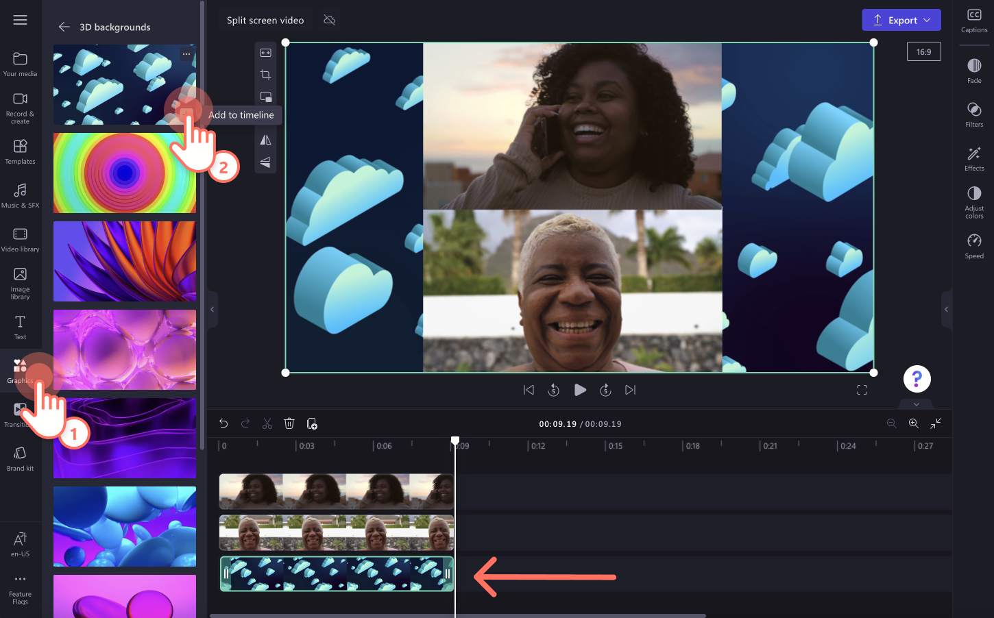Open the Filters panel
Viewport: 994px width, 618px height.
(973, 115)
